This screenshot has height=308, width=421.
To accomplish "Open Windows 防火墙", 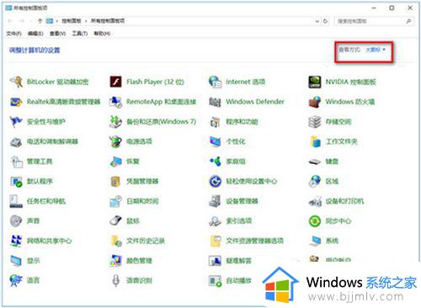I will pyautogui.click(x=341, y=102).
